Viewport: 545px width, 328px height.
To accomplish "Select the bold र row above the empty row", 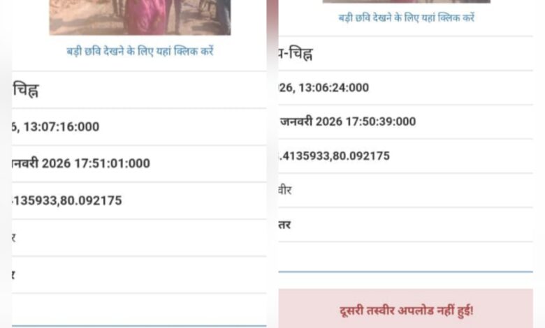I will (x=139, y=275).
